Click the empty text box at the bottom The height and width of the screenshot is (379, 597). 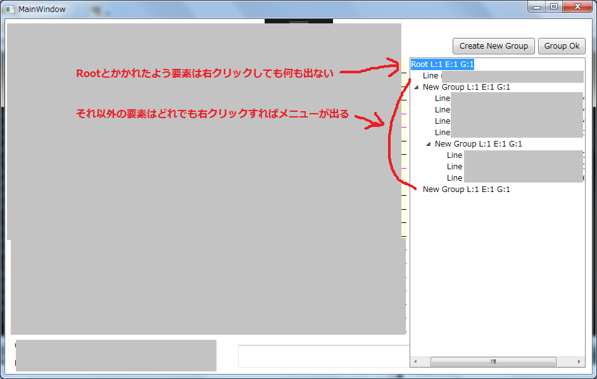coord(323,356)
